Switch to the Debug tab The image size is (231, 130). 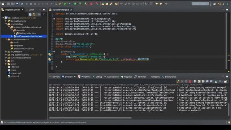(97, 77)
